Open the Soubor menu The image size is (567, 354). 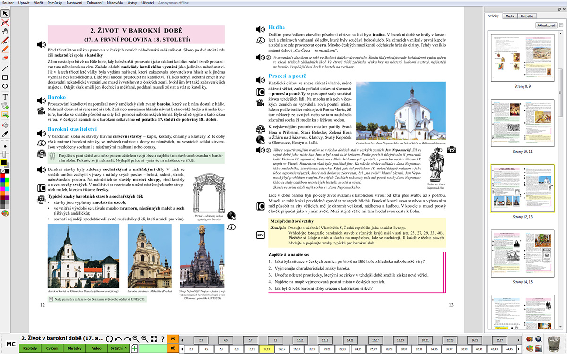[8, 3]
